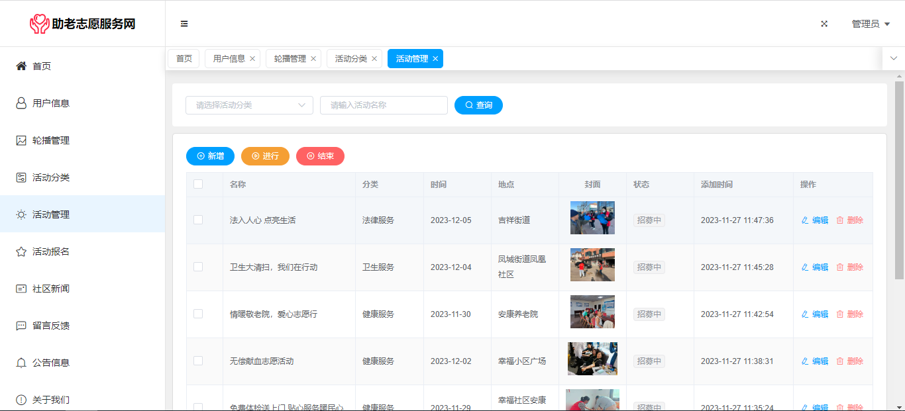Click the activity name search field
The height and width of the screenshot is (411, 905).
pos(384,105)
